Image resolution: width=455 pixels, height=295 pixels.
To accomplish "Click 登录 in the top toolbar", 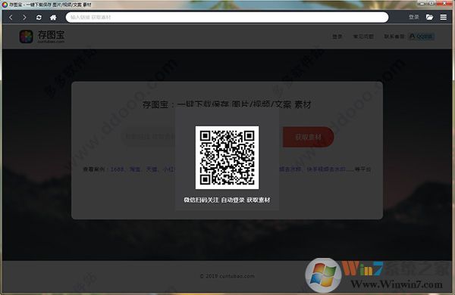I will 413,17.
